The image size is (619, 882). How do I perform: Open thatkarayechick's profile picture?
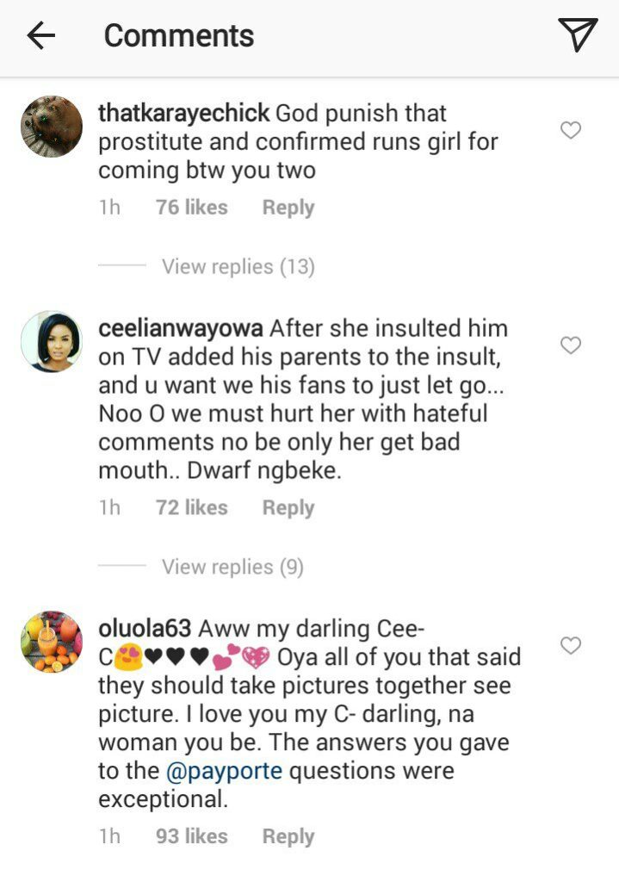[x=52, y=126]
